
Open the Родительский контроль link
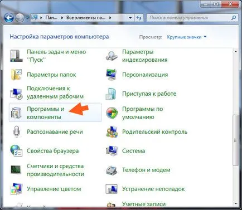[154, 132]
